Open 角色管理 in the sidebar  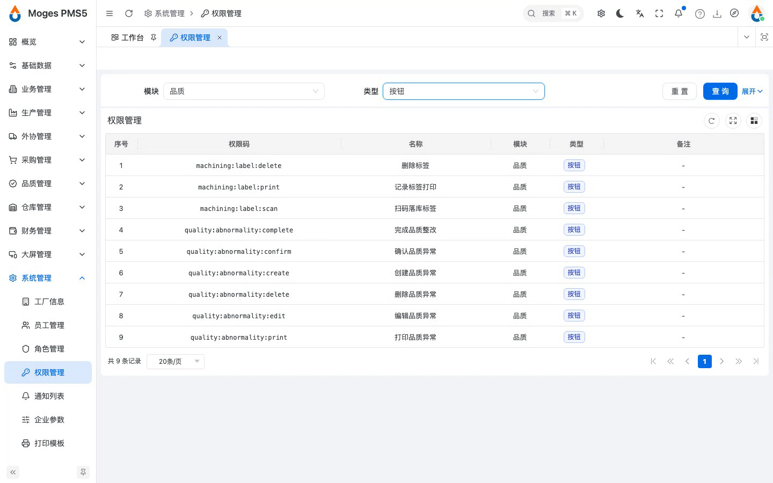click(48, 349)
